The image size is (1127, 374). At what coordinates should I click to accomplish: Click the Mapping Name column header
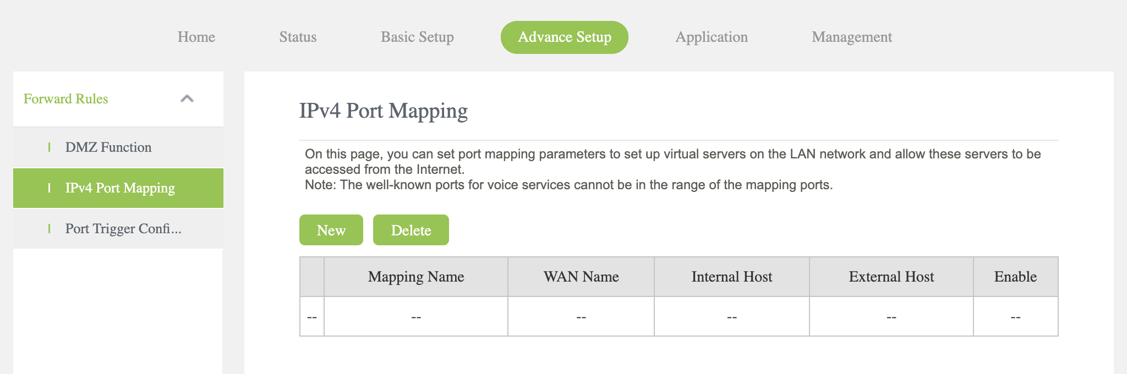[416, 277]
